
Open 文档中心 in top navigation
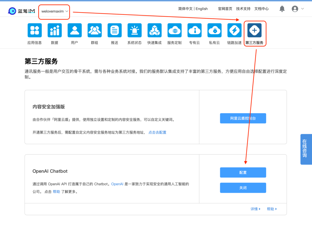coord(261,9)
